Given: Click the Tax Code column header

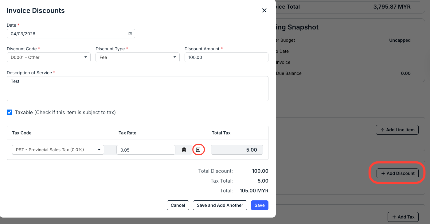Looking at the screenshot, I should click(22, 133).
